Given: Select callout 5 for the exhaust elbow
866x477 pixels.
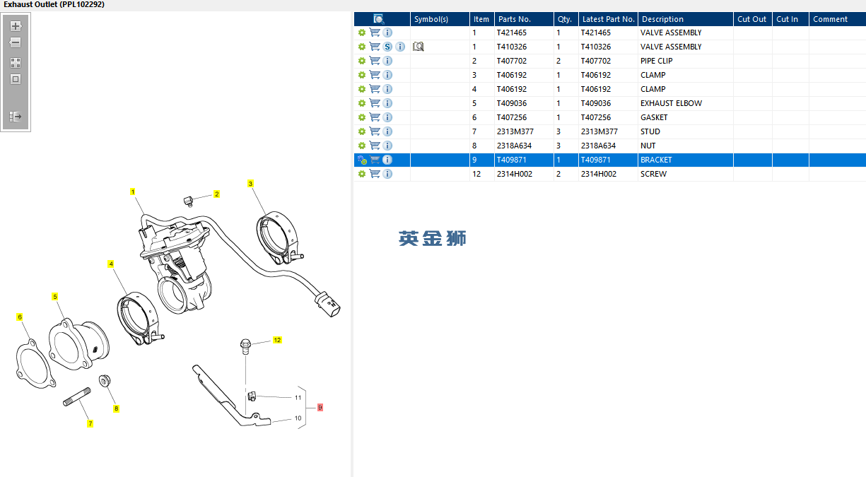Looking at the screenshot, I should [x=54, y=297].
